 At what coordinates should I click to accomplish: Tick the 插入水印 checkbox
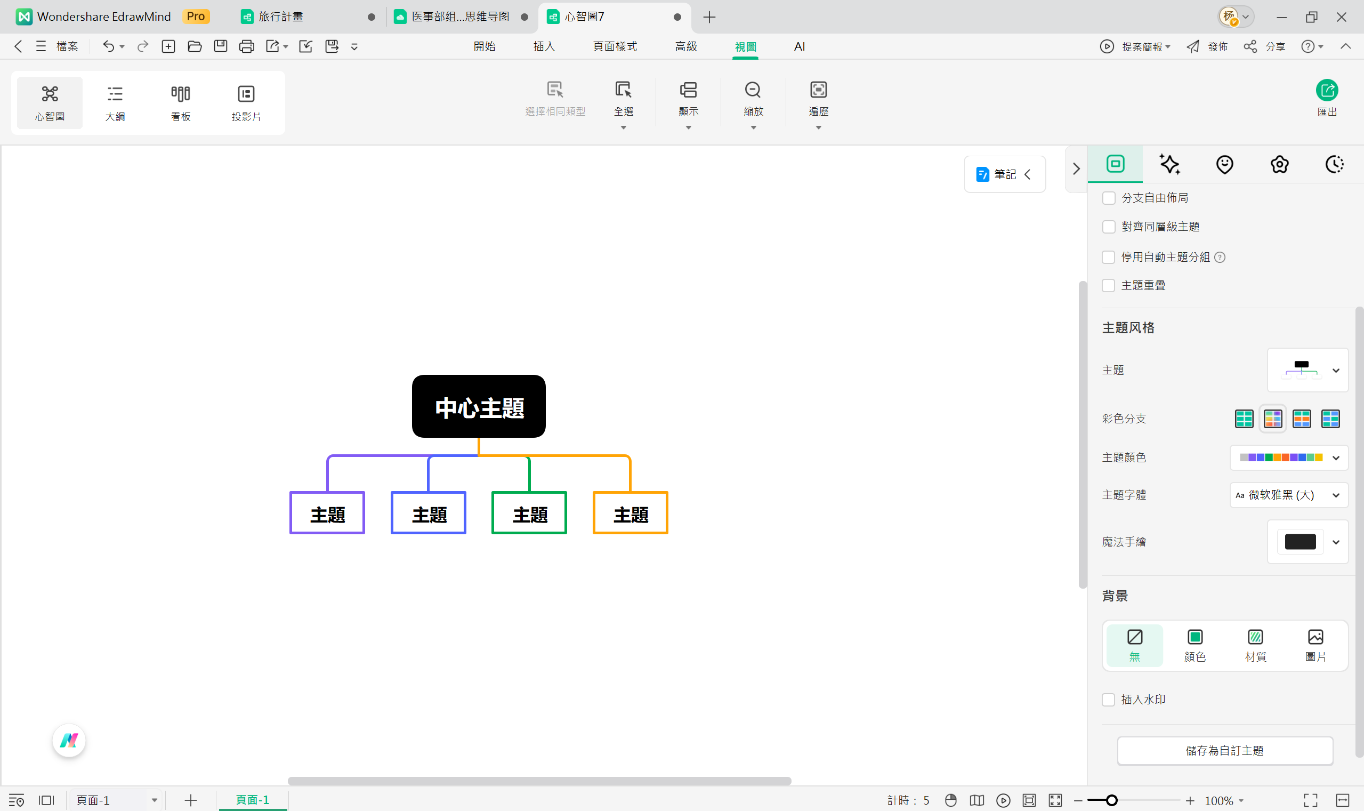[1108, 700]
